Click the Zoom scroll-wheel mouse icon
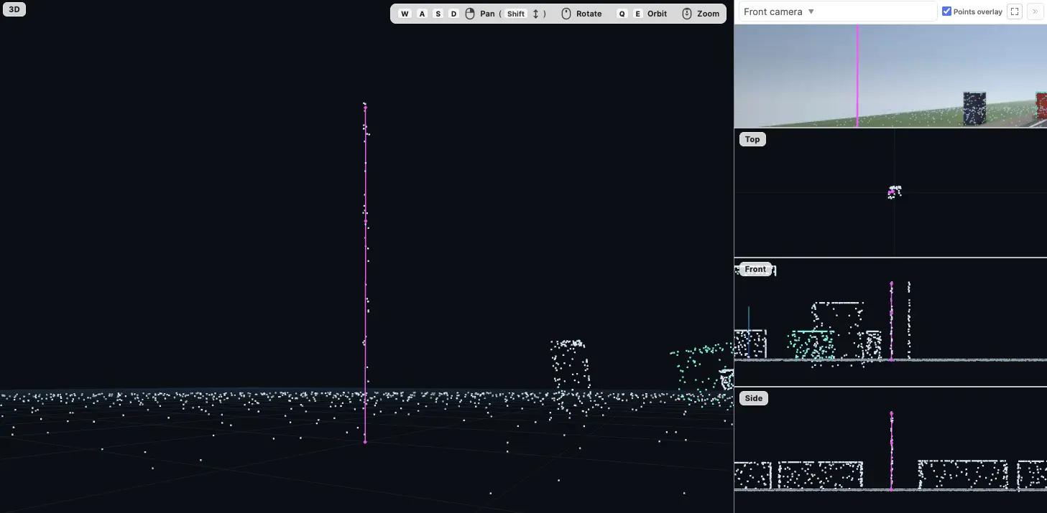Screen dimensions: 1047x513 pyautogui.click(x=687, y=14)
